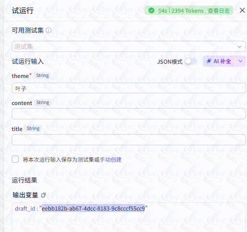Open the 手动创建 link

tap(111, 160)
